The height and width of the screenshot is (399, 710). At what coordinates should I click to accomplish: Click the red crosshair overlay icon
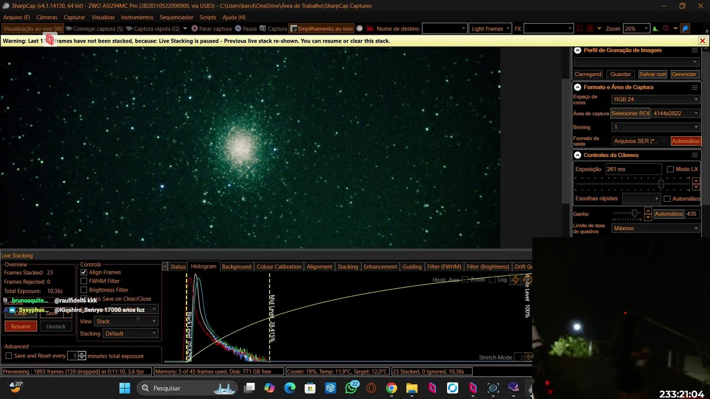(590, 29)
